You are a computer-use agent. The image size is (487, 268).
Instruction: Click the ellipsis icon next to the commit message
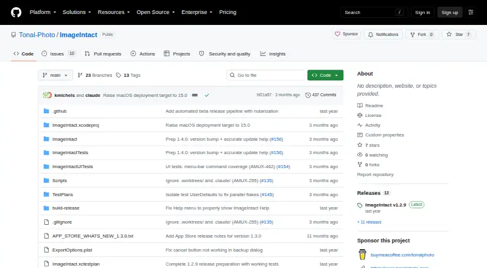pyautogui.click(x=195, y=95)
